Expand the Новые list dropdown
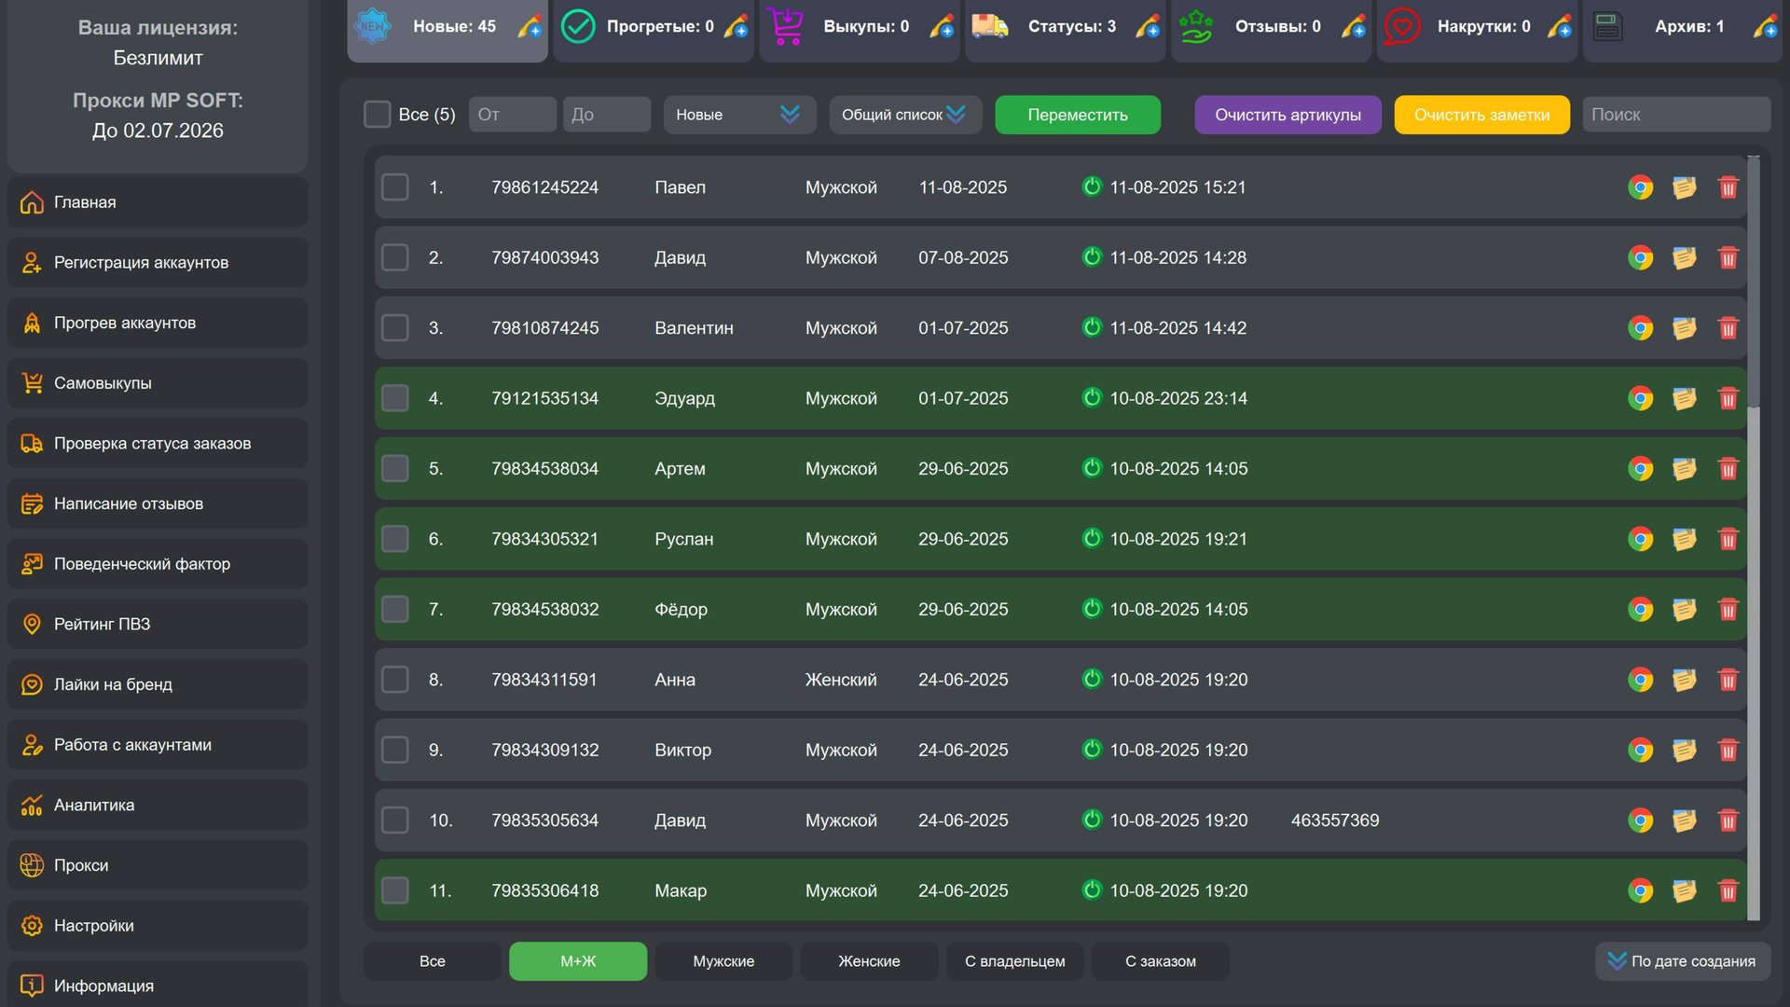Screen dimensions: 1790x1007 tap(738, 115)
